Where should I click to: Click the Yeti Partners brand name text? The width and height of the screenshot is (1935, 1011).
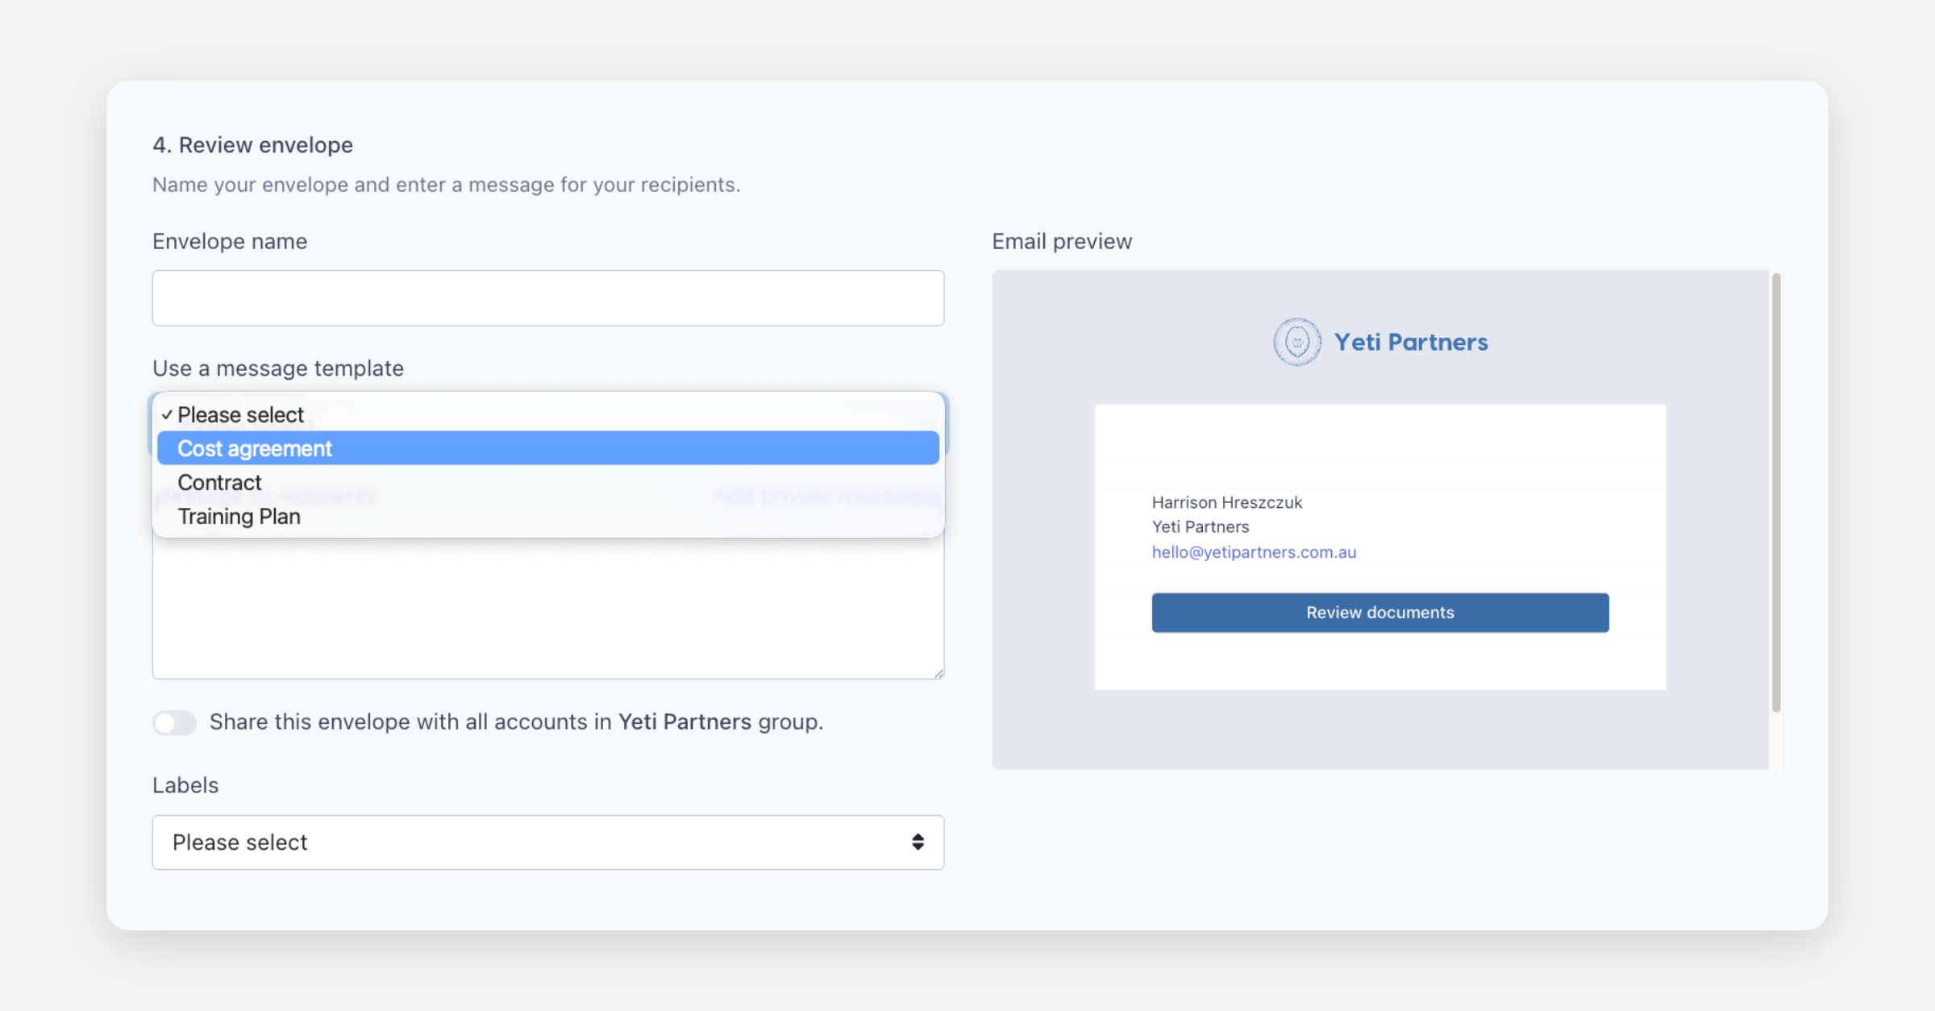coord(1410,342)
